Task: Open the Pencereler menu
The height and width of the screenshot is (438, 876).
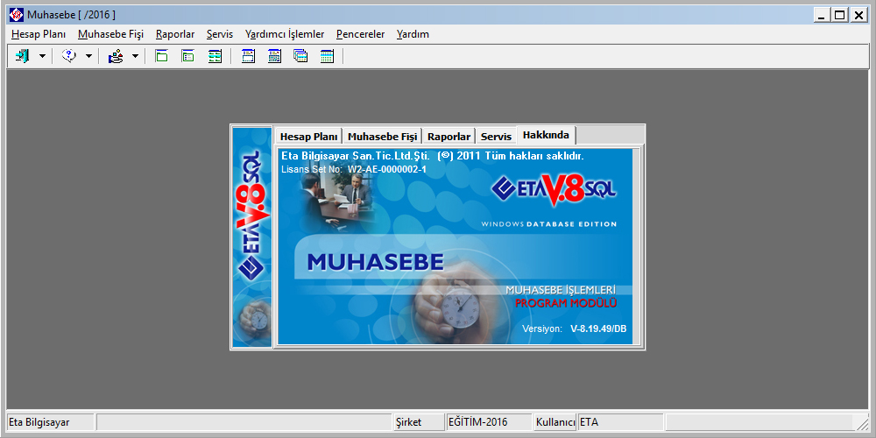Action: coord(360,34)
